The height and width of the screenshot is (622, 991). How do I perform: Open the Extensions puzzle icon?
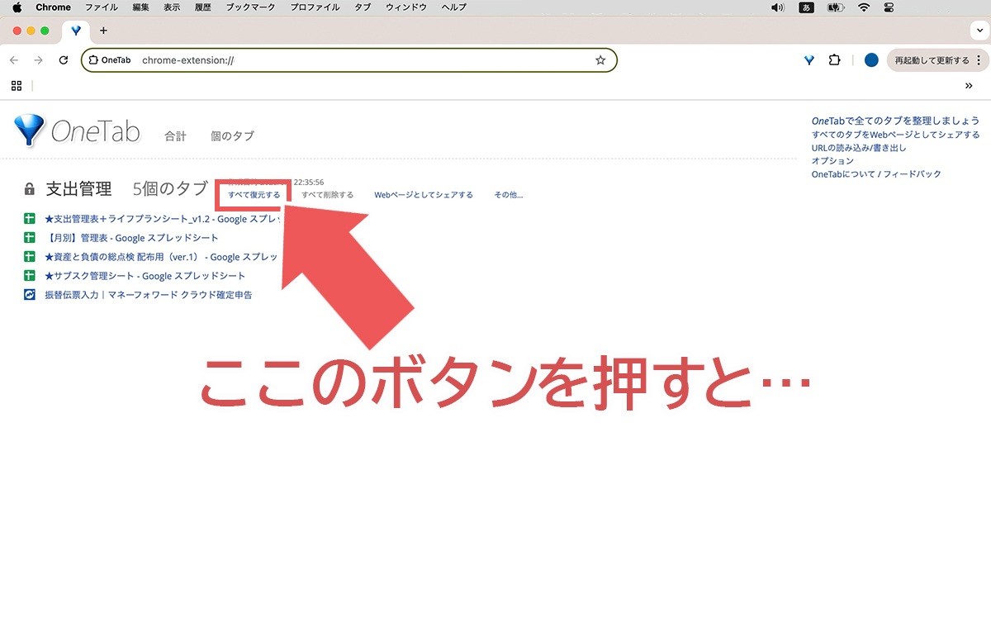pos(834,60)
